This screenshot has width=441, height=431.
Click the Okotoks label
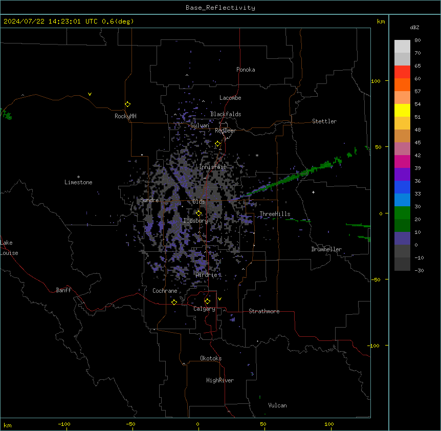point(211,358)
